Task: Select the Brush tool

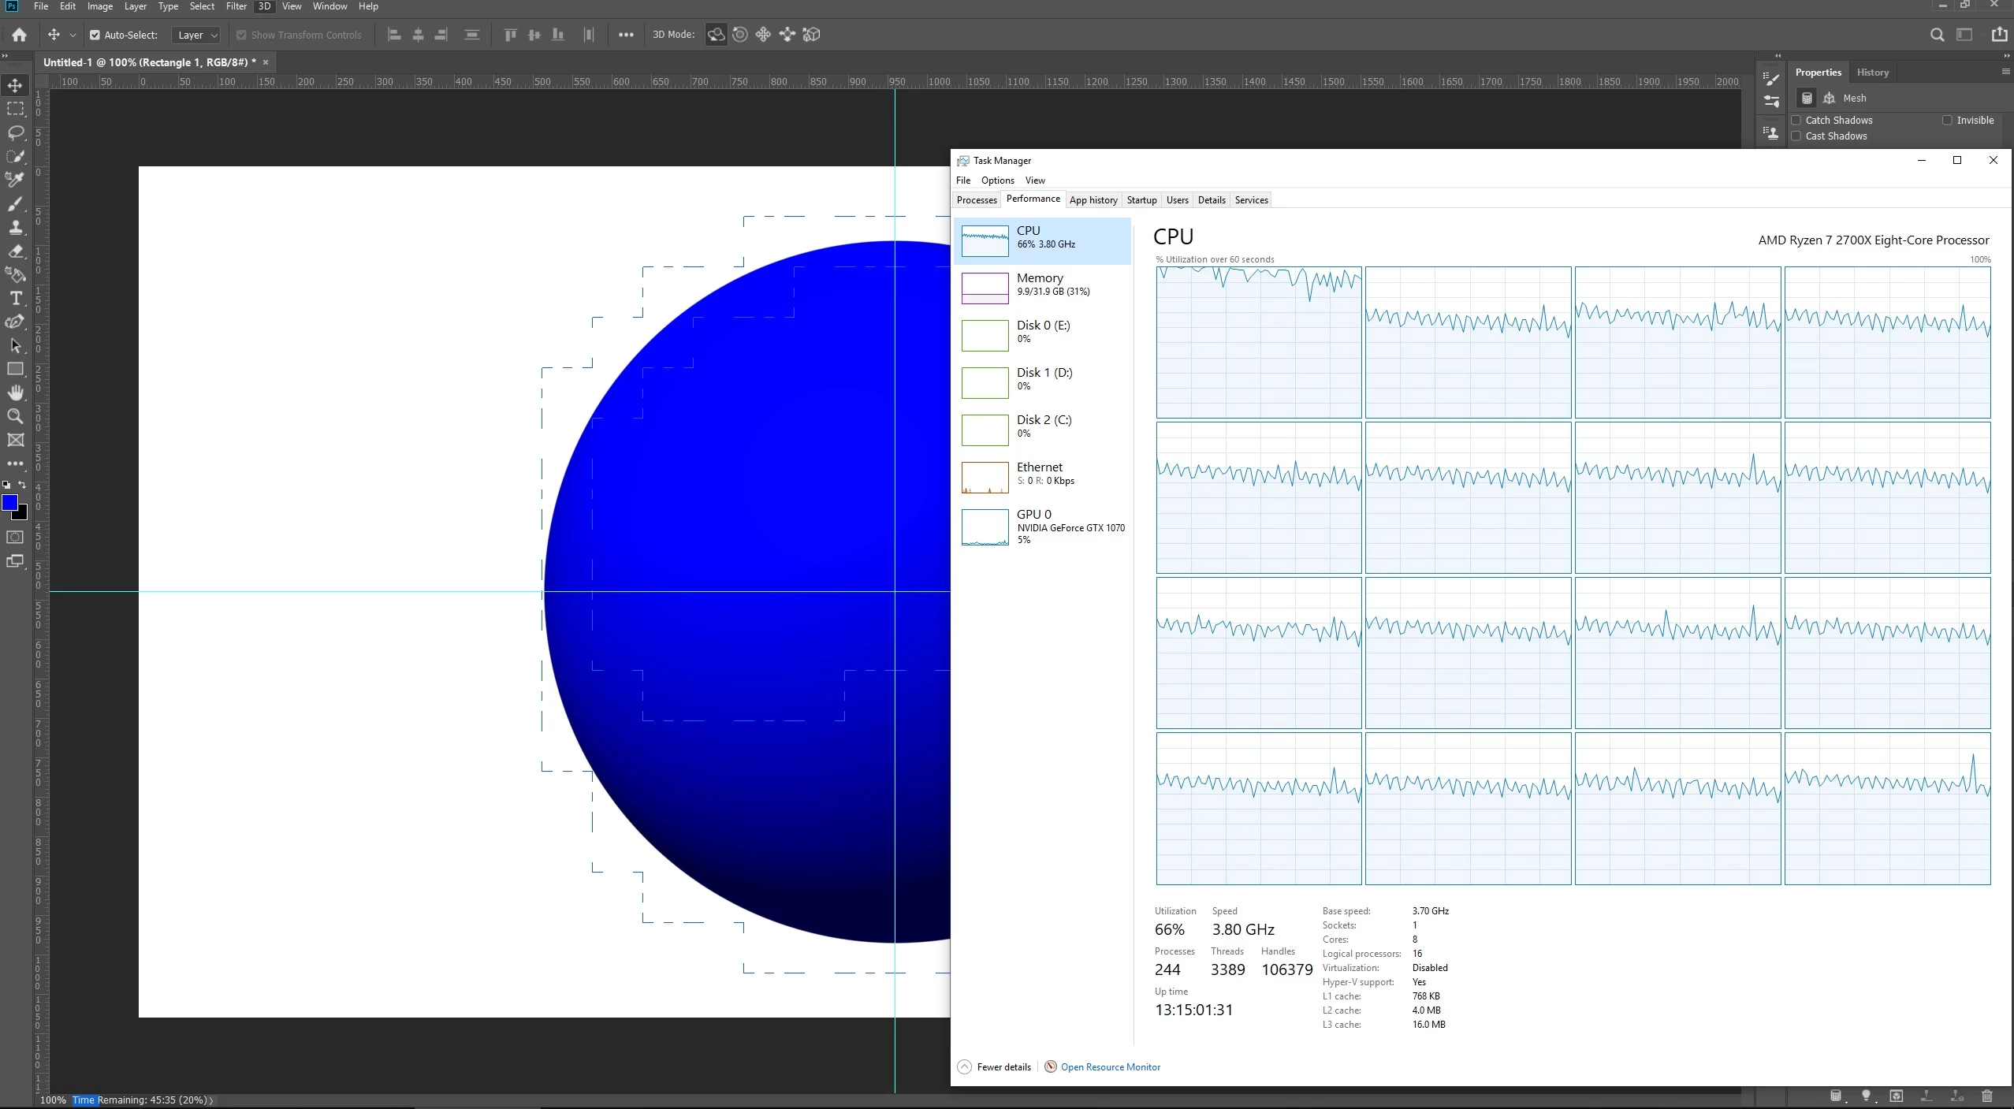Action: click(x=16, y=204)
